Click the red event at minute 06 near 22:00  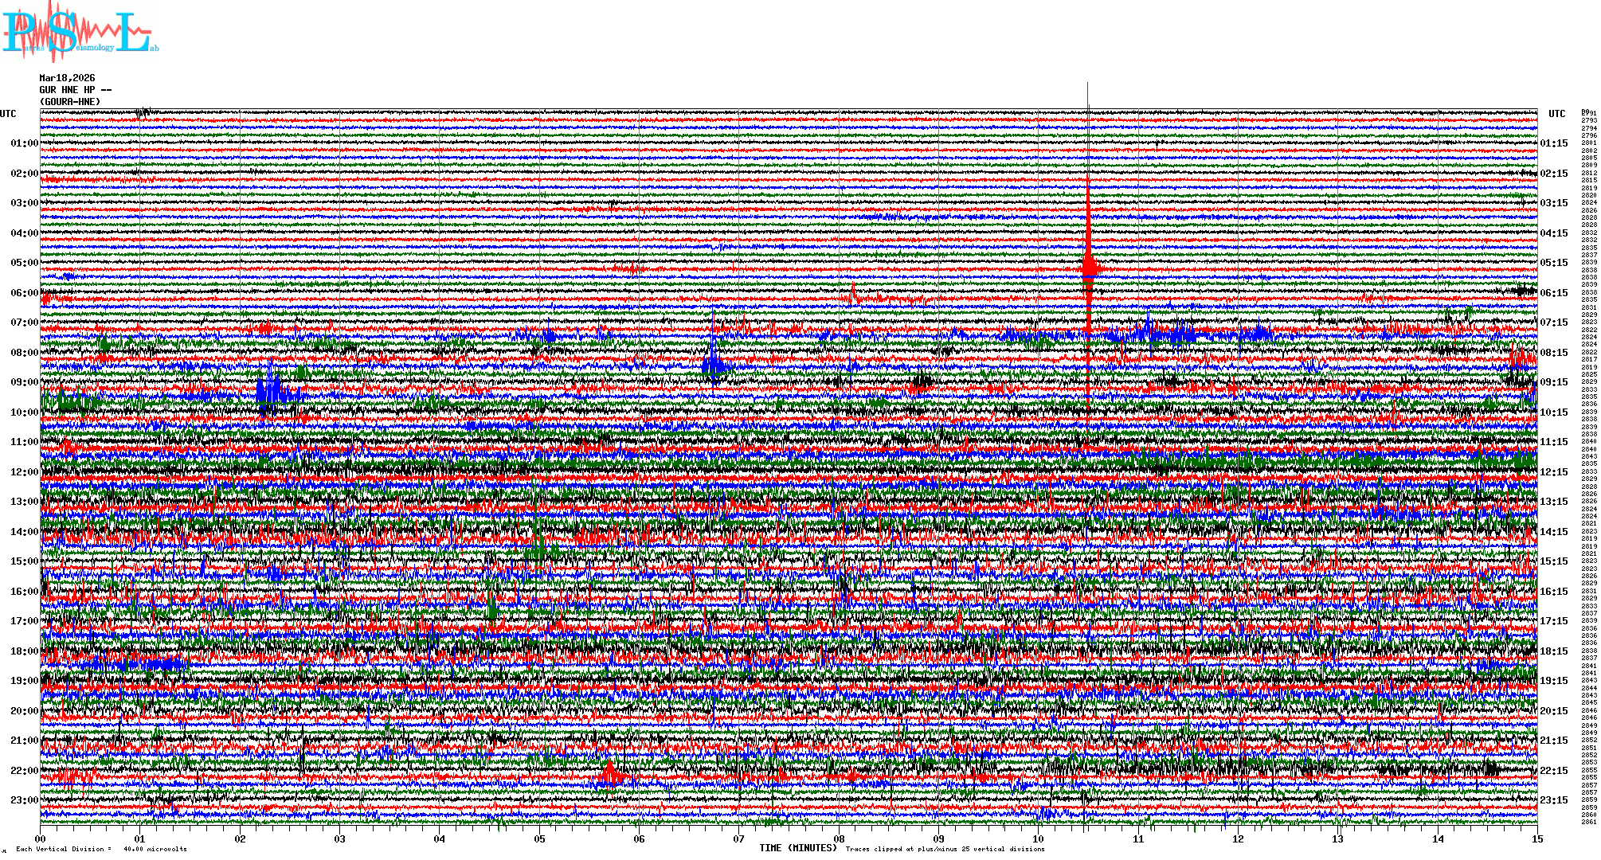click(x=611, y=772)
